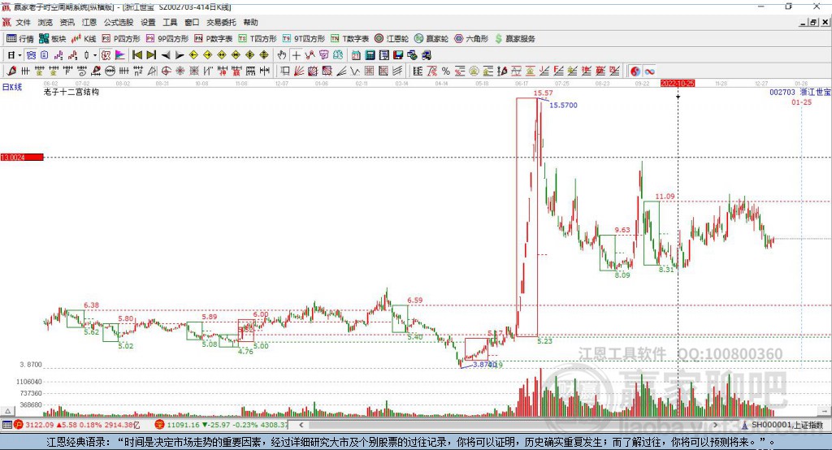Toggle the crosshair cursor tool
This screenshot has height=450, width=832.
[296, 55]
